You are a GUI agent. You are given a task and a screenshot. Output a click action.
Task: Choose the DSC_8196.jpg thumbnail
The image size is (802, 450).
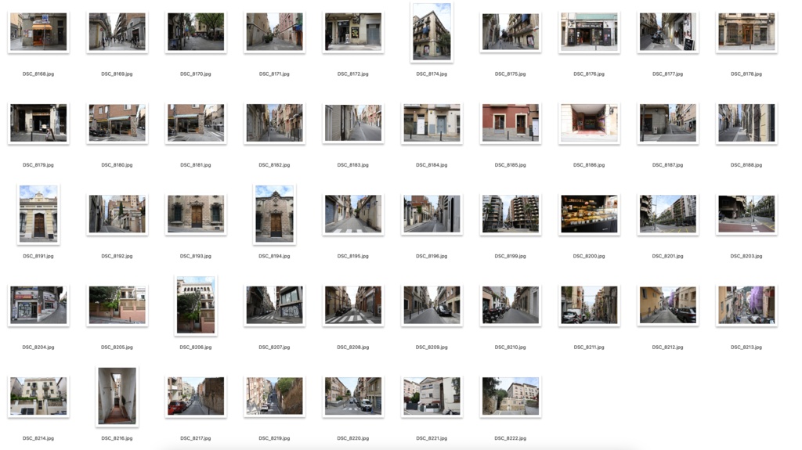tap(432, 214)
